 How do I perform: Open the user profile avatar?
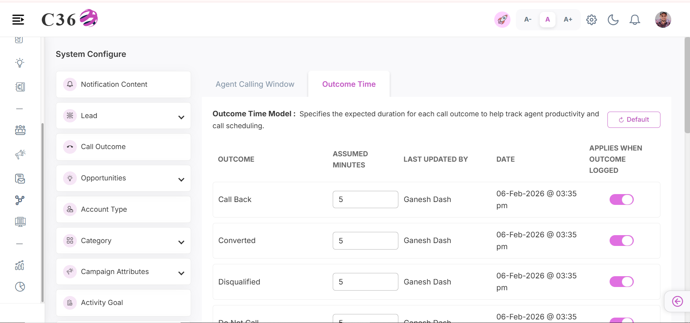(663, 19)
